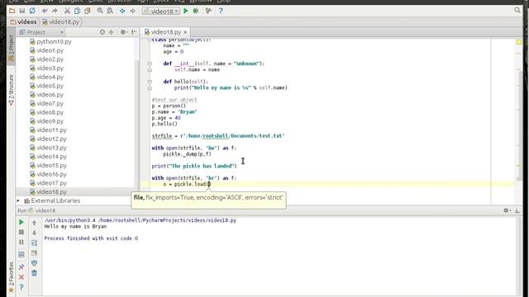Open the video18 run configuration dropdown
The image size is (529, 297).
click(161, 11)
